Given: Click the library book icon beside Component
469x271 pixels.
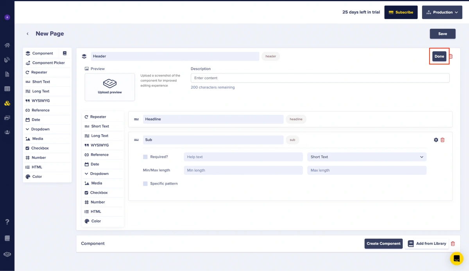Looking at the screenshot, I should tap(65, 53).
